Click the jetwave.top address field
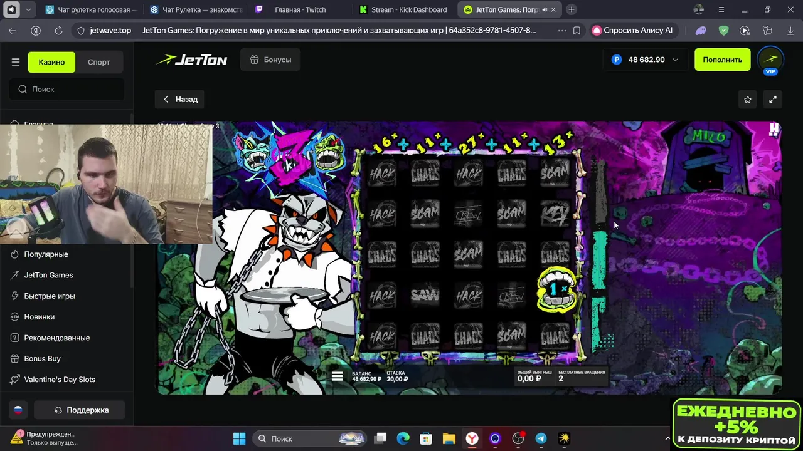803x451 pixels. 110,30
